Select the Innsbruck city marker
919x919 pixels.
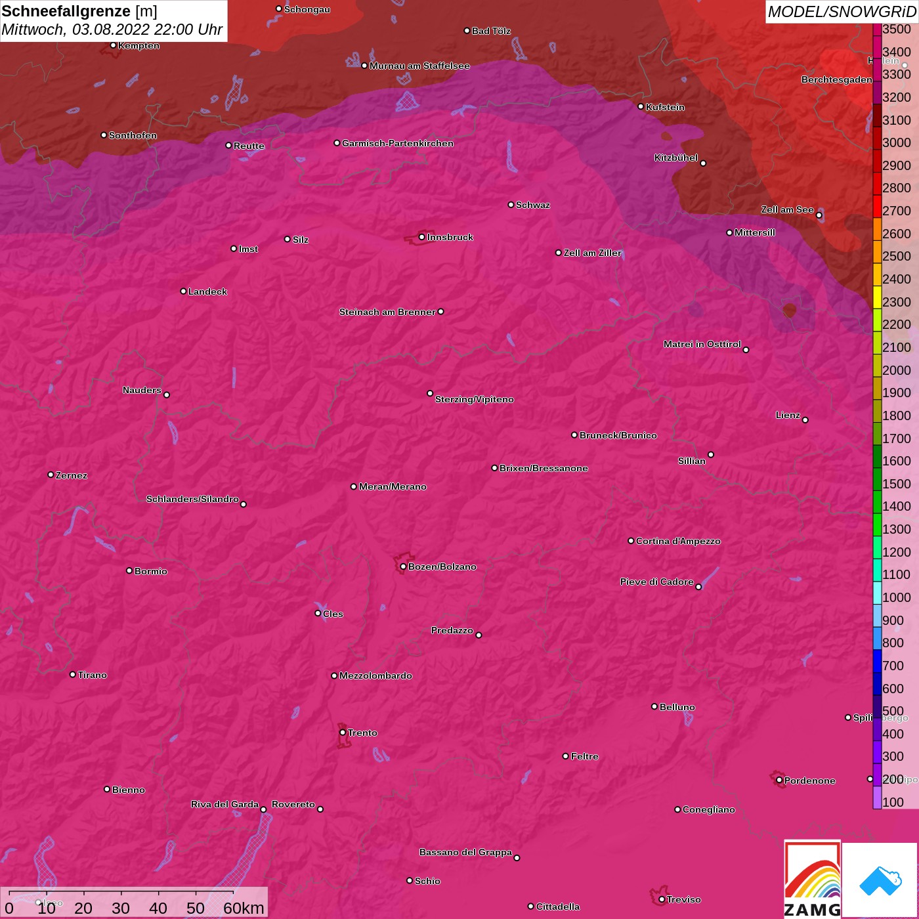click(421, 237)
